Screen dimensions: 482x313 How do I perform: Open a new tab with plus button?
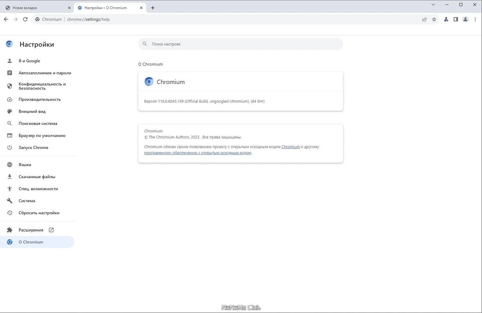coord(153,8)
